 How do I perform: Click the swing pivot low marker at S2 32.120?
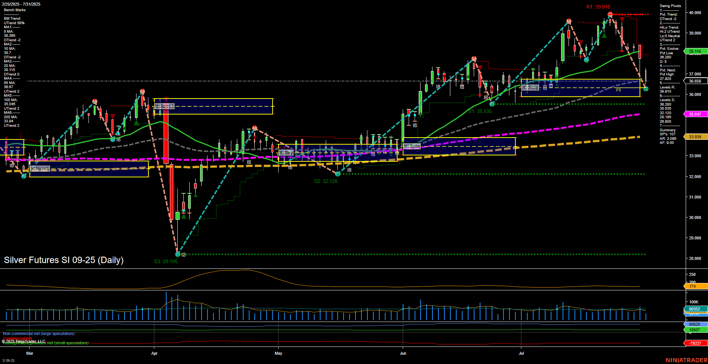pyautogui.click(x=338, y=174)
